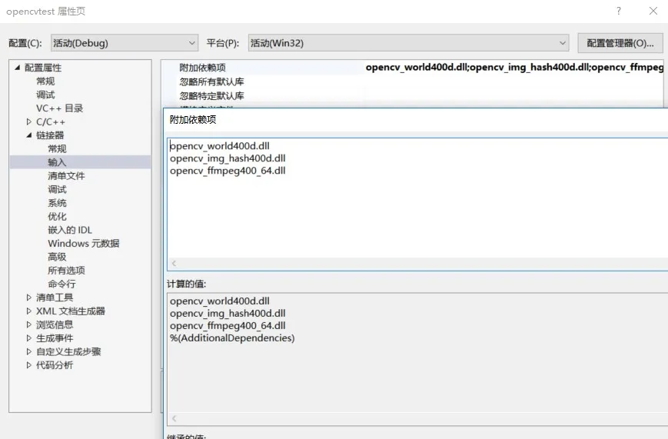668x439 pixels.
Task: Select 优化 under 链接器
Action: click(57, 217)
